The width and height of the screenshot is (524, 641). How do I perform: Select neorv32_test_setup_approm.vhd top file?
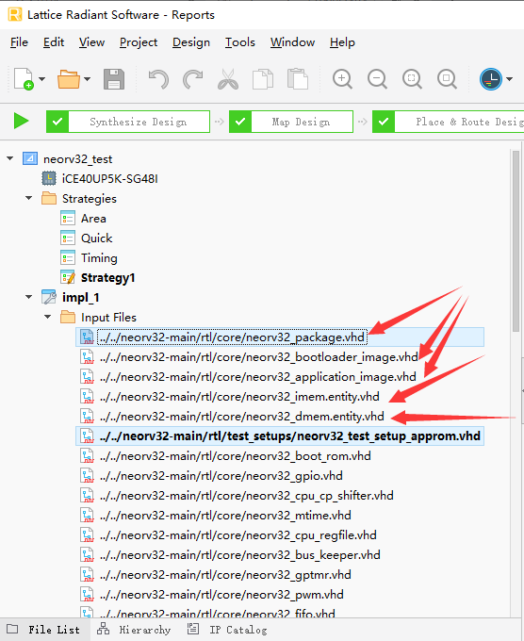(289, 436)
